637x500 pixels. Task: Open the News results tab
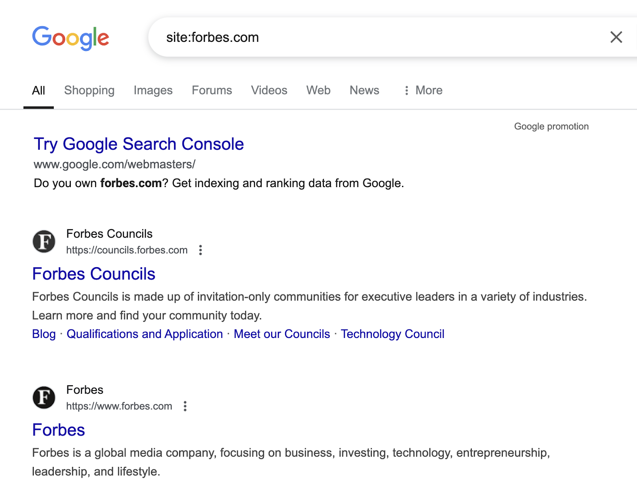364,90
